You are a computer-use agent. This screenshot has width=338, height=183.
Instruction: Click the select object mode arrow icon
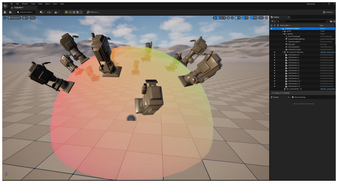(215, 18)
